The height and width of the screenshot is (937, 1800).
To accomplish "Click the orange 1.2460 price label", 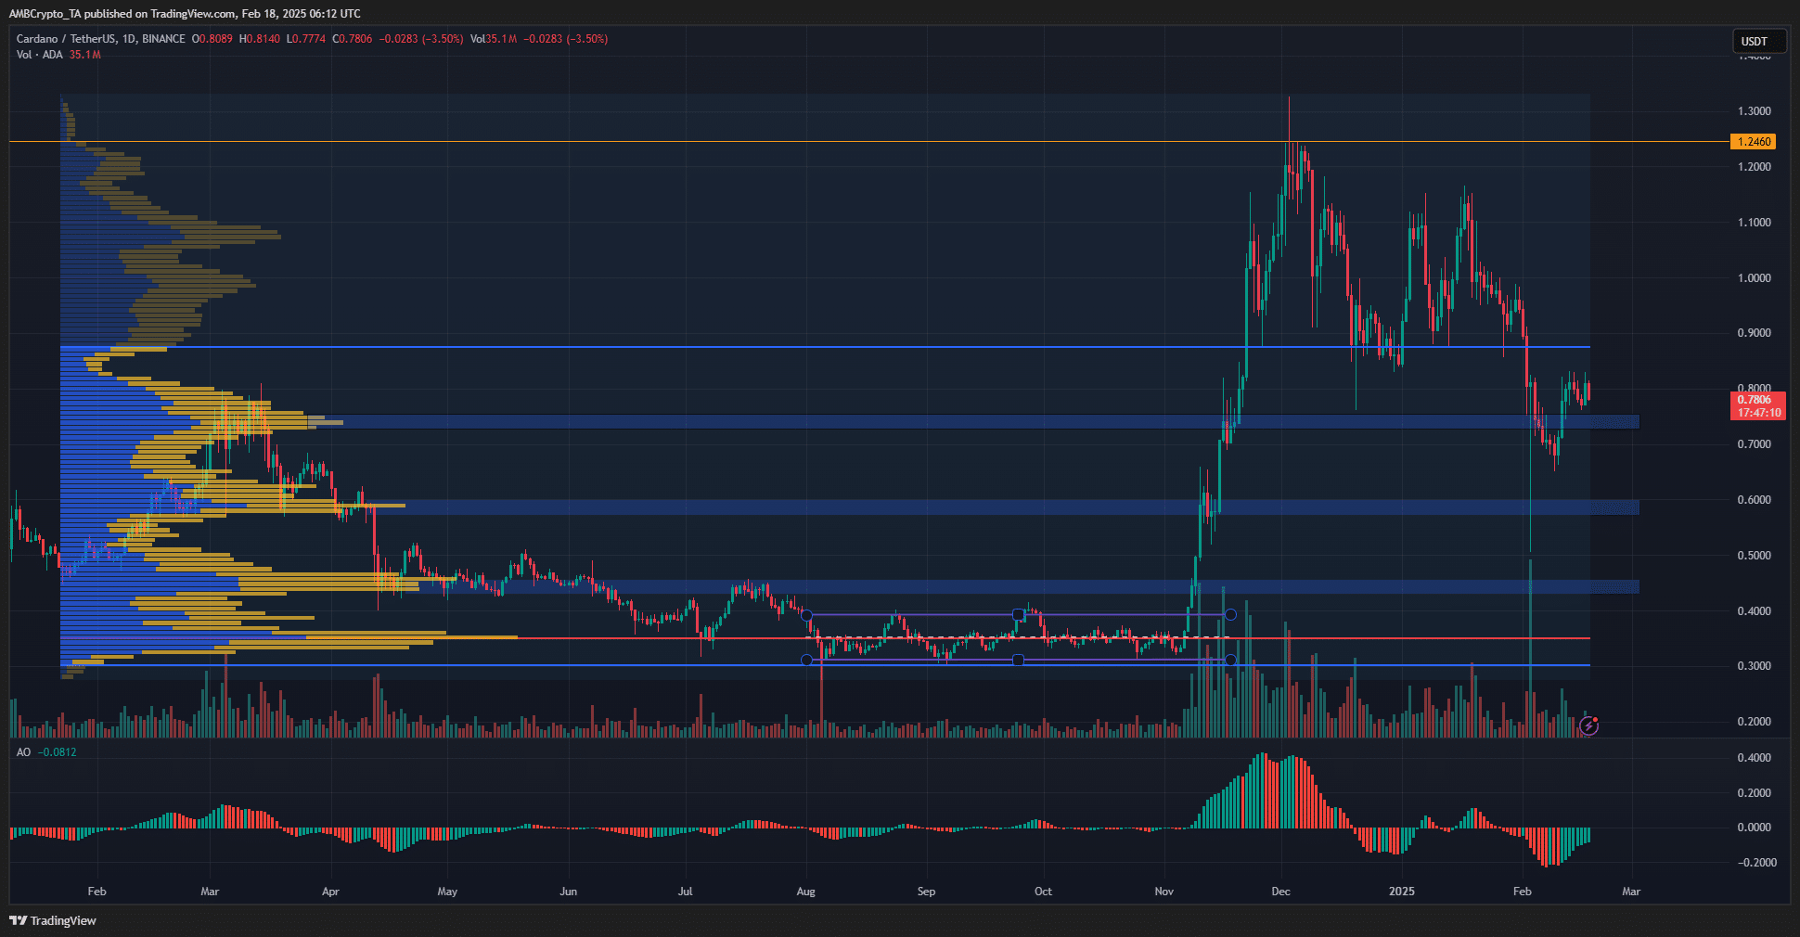I will (1753, 142).
